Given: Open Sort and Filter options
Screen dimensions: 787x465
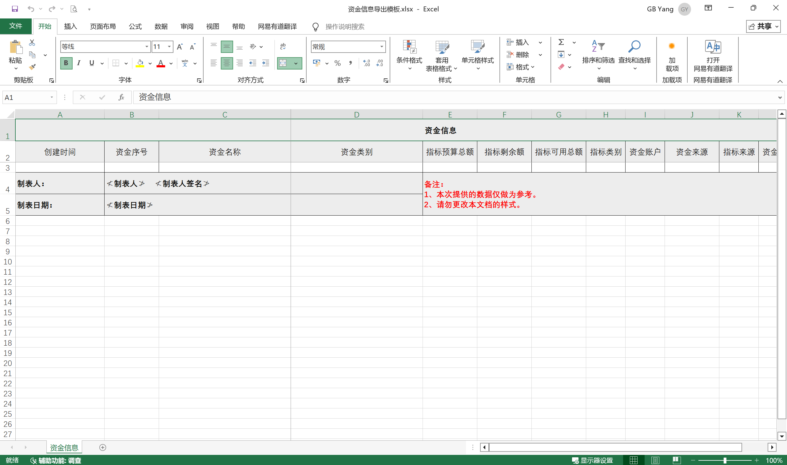Looking at the screenshot, I should (598, 55).
